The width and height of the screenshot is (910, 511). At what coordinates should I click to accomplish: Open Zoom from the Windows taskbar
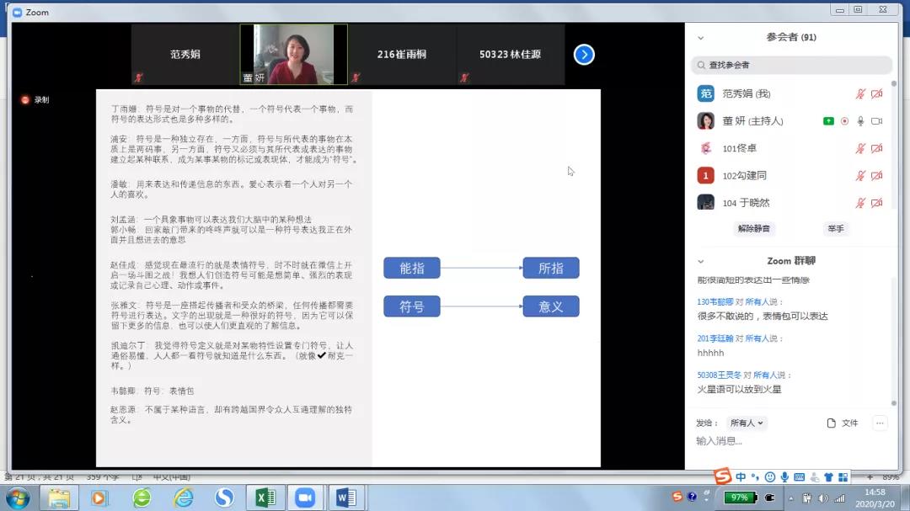[x=305, y=498]
